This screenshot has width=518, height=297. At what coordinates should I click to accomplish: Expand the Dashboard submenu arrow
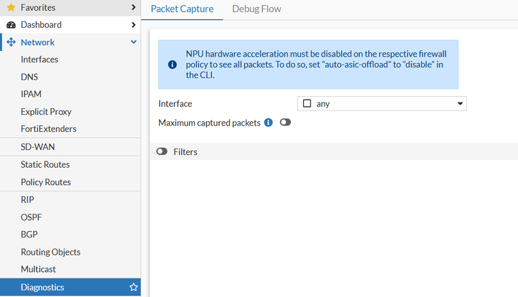coord(133,24)
